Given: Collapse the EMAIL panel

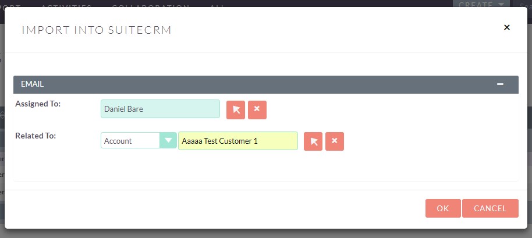Looking at the screenshot, I should [x=500, y=84].
